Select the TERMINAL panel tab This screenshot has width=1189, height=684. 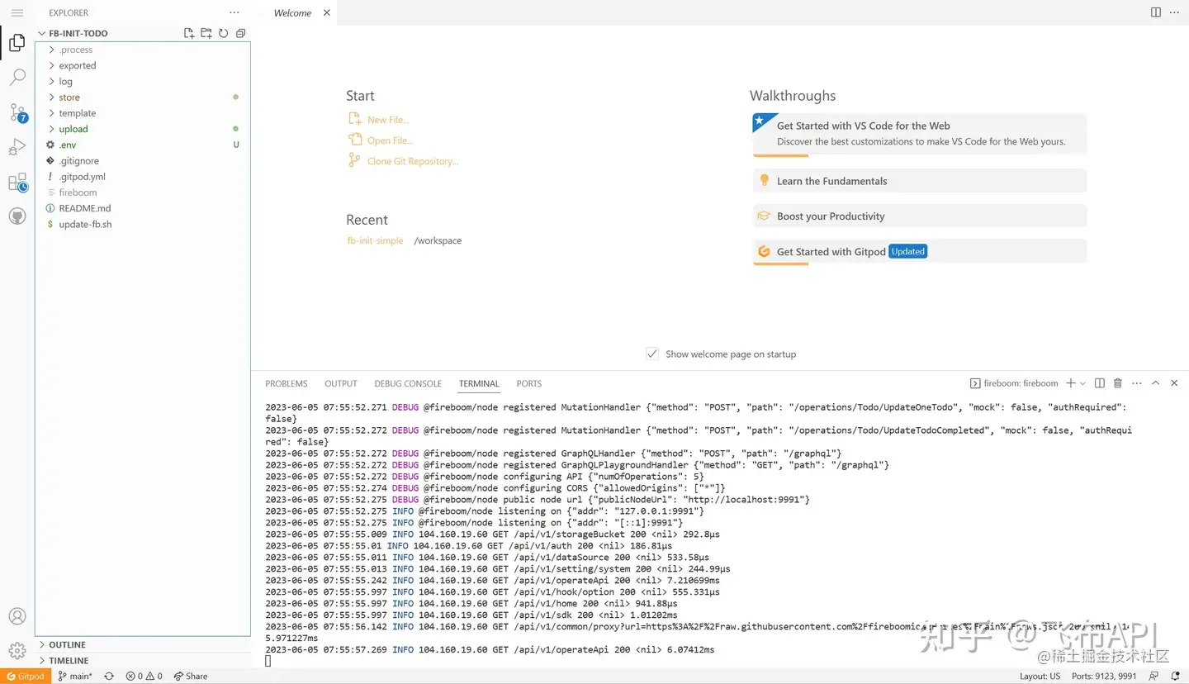(x=479, y=383)
